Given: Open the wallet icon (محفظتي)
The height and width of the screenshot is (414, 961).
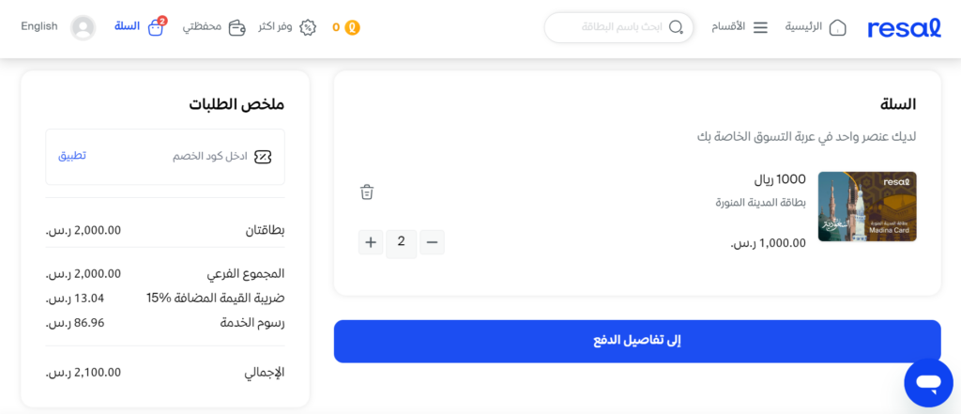Looking at the screenshot, I should pyautogui.click(x=237, y=27).
